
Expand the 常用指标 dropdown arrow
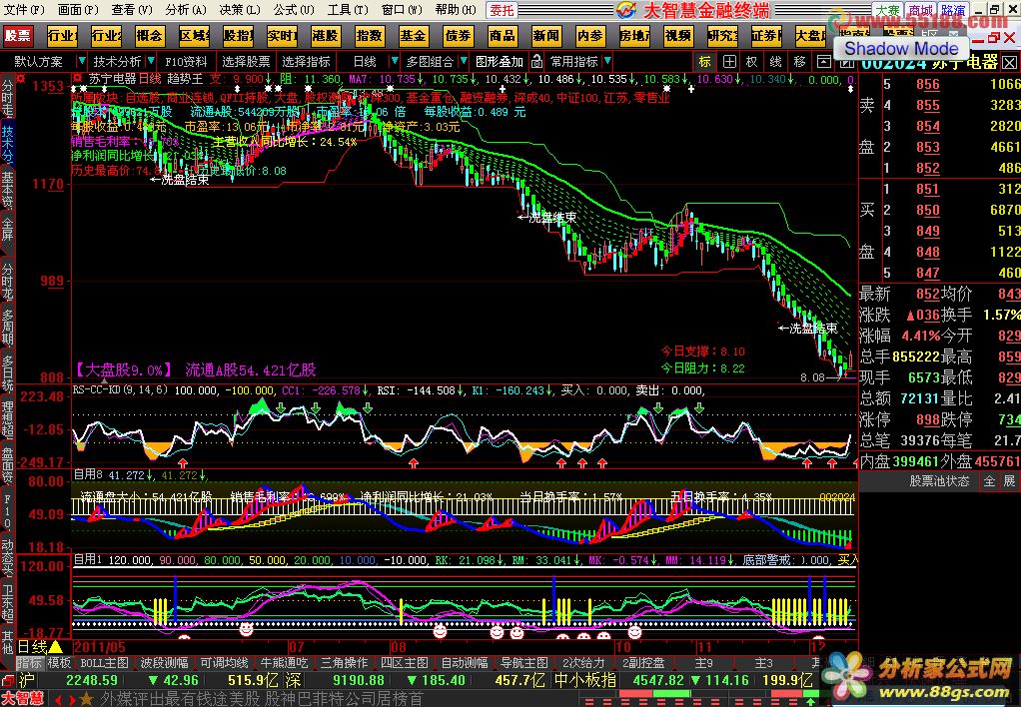pos(607,61)
